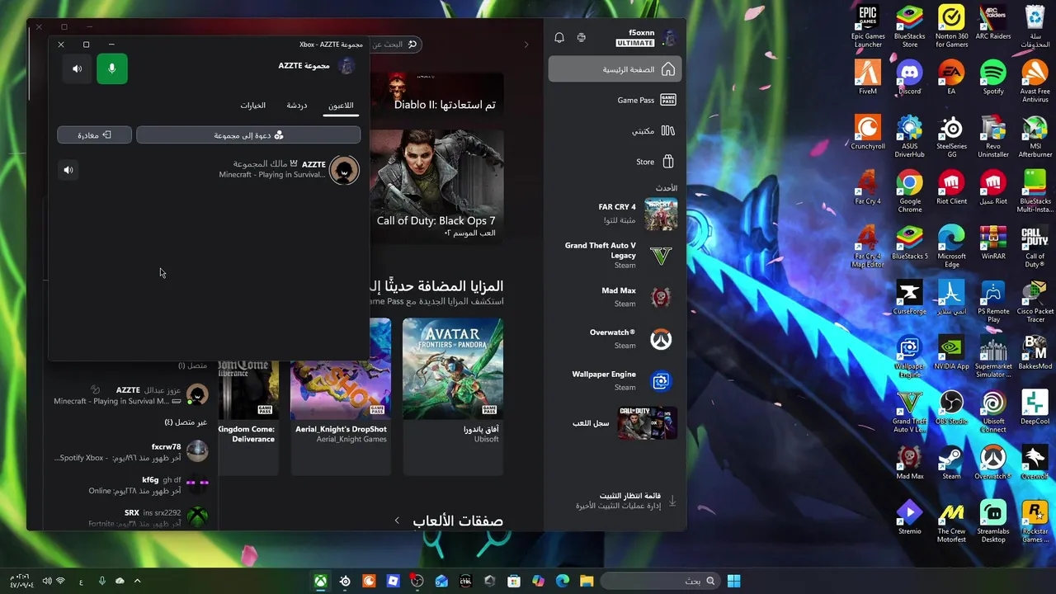1056x594 pixels.
Task: Switch to the دردشة chat tab
Action: coord(297,106)
